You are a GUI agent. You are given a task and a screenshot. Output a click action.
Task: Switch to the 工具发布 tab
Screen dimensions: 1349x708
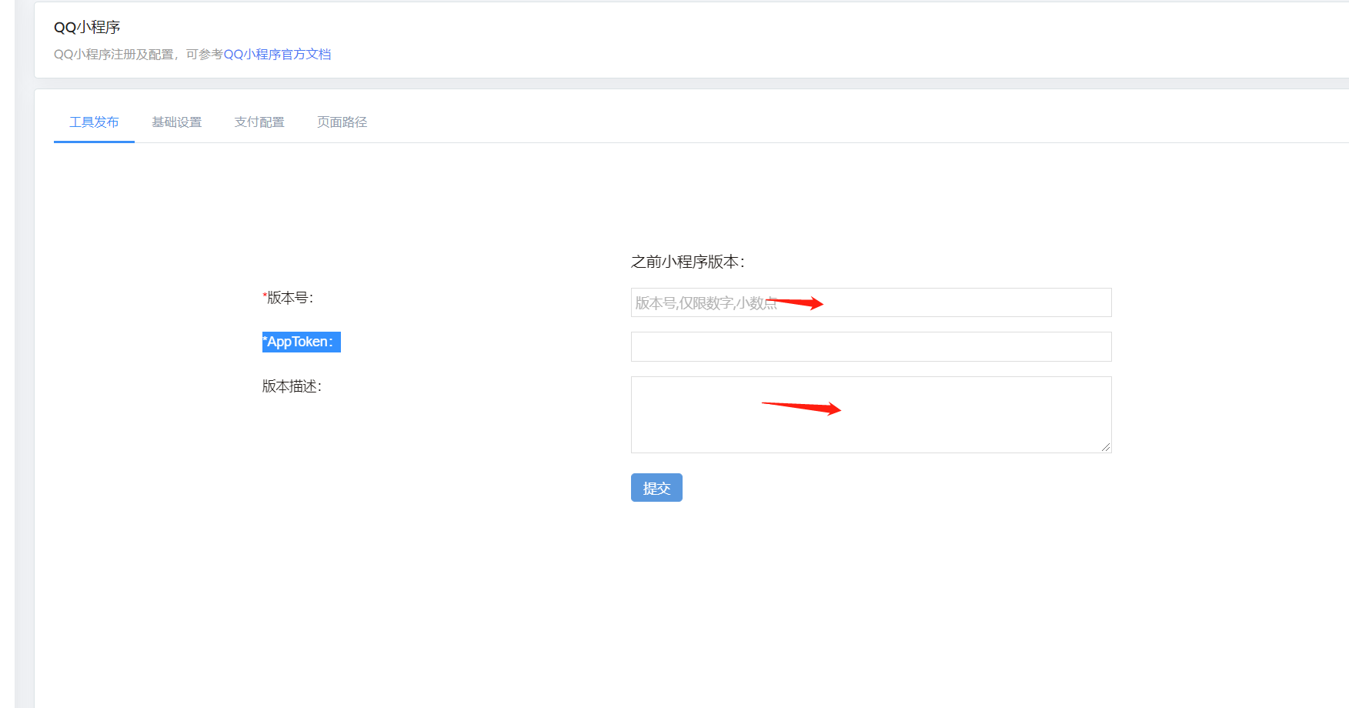94,122
